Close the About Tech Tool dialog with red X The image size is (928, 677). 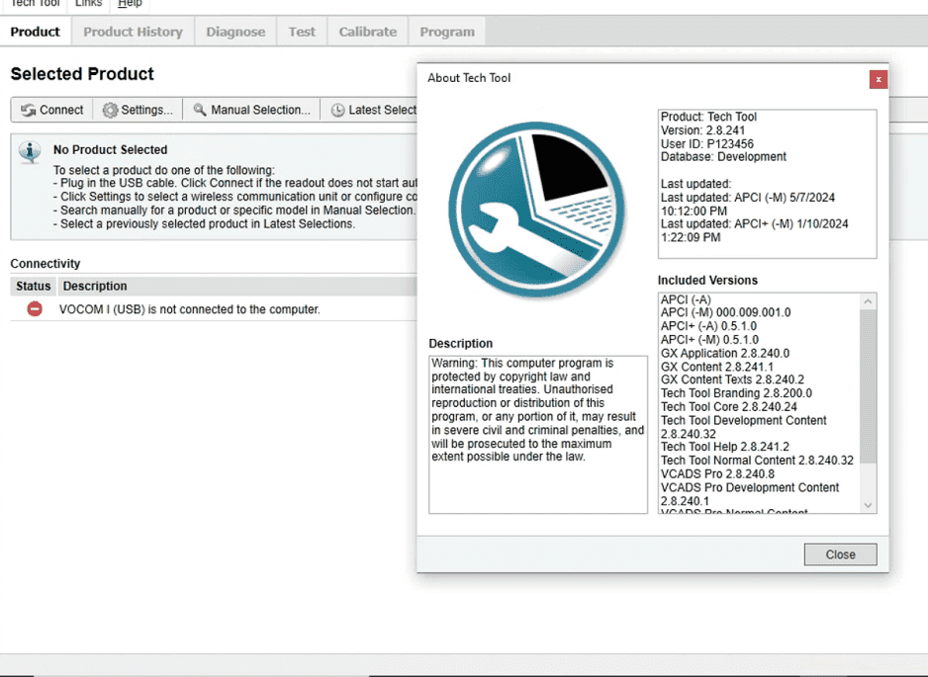coord(879,79)
